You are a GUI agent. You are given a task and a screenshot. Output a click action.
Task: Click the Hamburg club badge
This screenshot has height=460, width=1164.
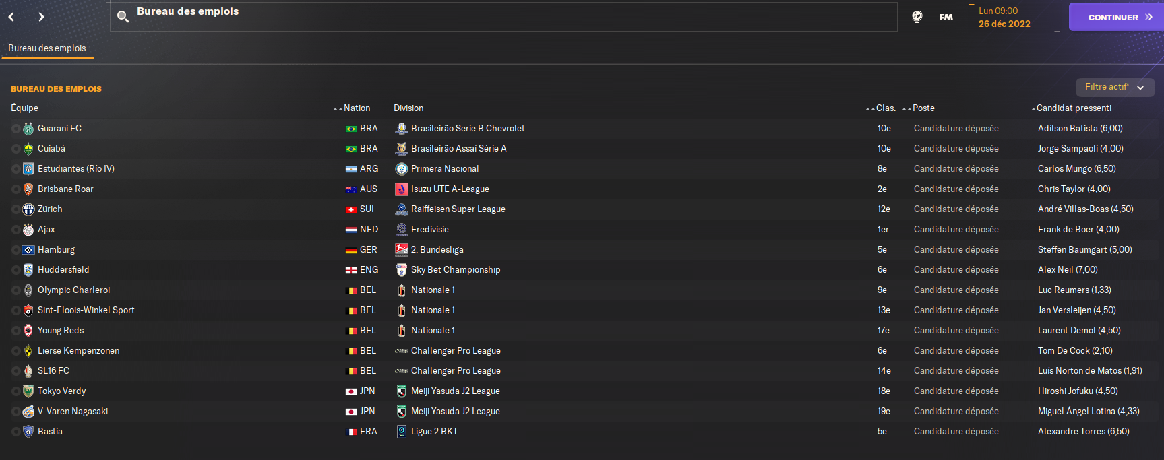coord(28,250)
